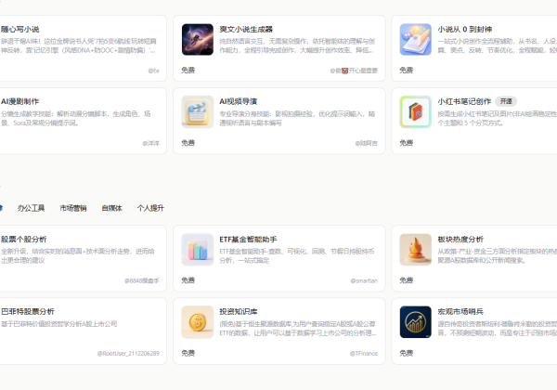The width and height of the screenshot is (557, 390).
Task: Click the description of 巴菲特股票分析
Action: [59, 324]
